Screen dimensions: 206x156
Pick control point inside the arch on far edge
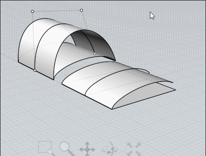pos(95,53)
